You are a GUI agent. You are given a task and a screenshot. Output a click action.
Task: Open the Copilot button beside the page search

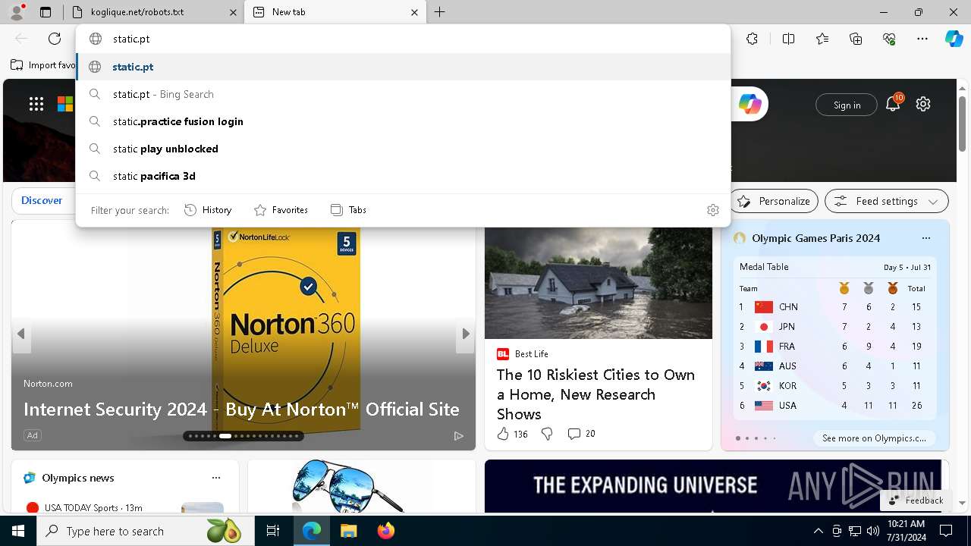coord(749,105)
